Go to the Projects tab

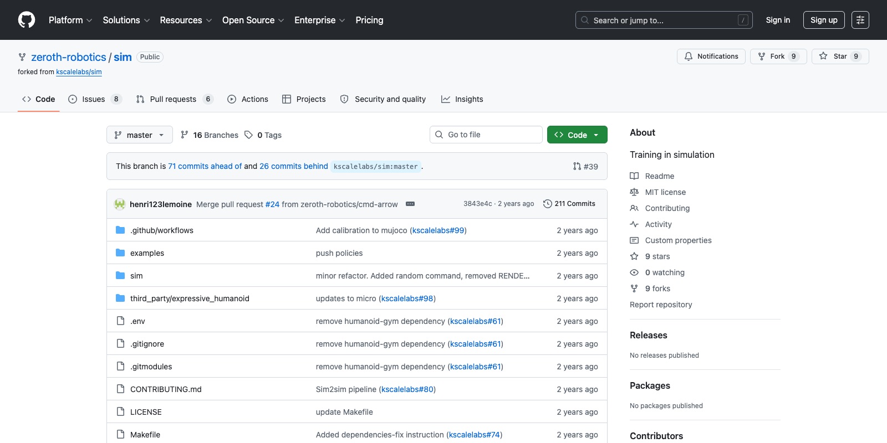[304, 99]
